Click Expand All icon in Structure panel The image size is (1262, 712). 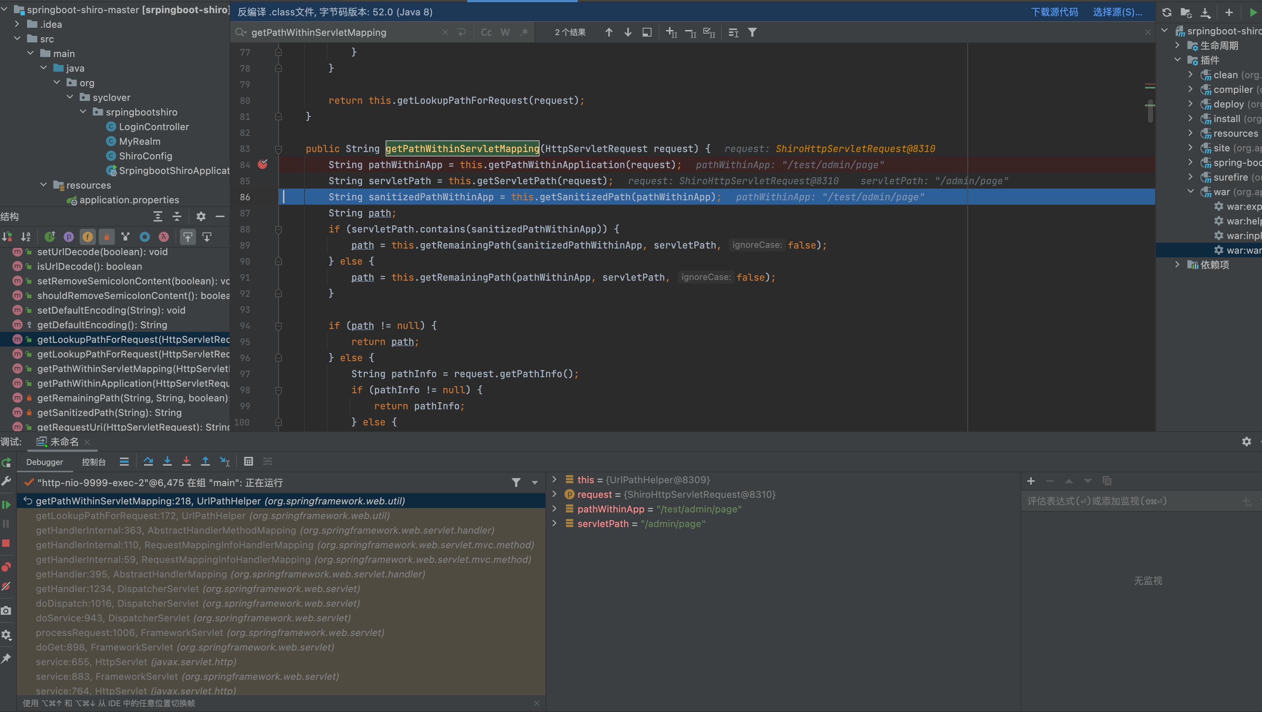click(x=158, y=216)
